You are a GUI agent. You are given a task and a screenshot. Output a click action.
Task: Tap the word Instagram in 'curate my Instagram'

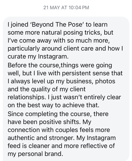(x=53, y=57)
